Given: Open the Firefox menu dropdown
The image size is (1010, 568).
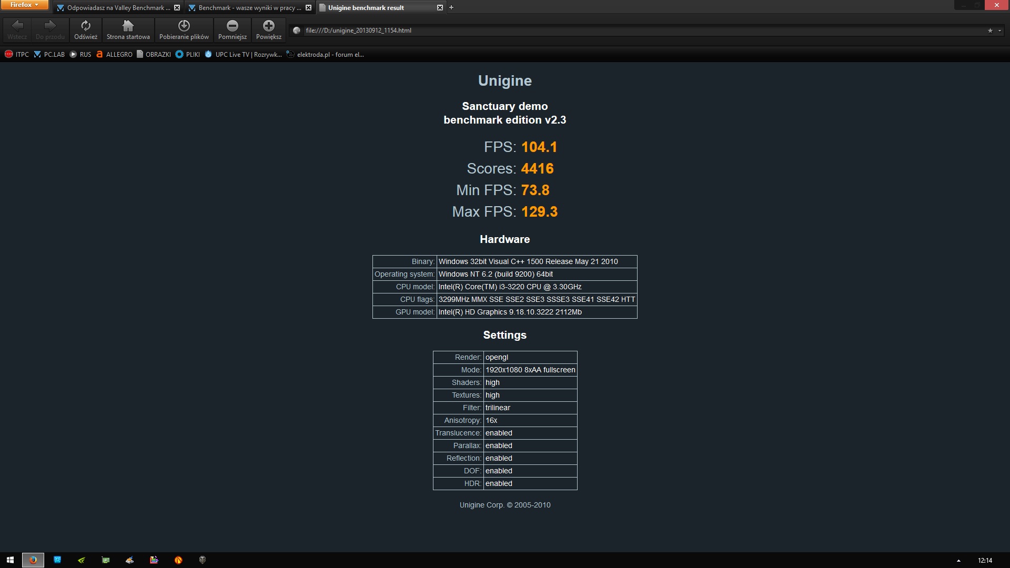Looking at the screenshot, I should click(24, 5).
